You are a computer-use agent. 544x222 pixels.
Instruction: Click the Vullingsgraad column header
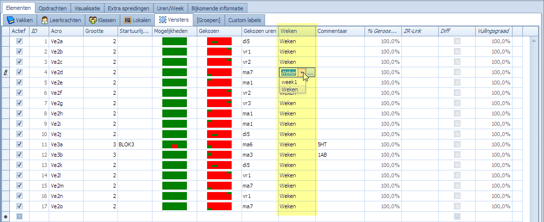coord(494,31)
